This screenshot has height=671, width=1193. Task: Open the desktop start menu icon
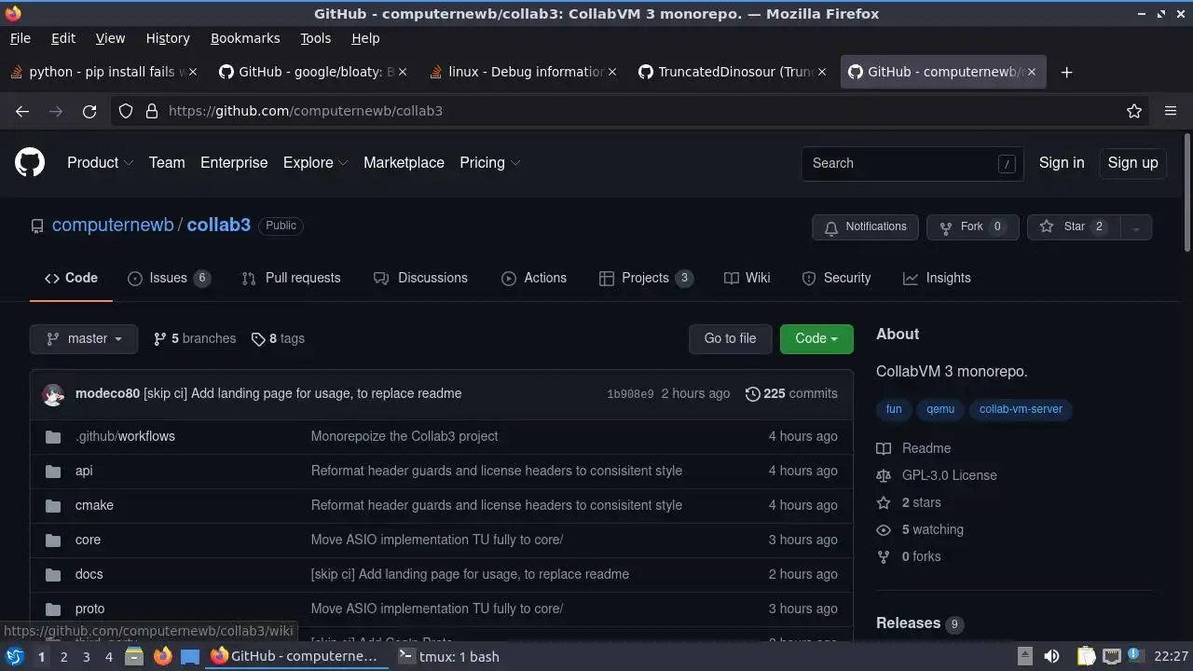[15, 656]
